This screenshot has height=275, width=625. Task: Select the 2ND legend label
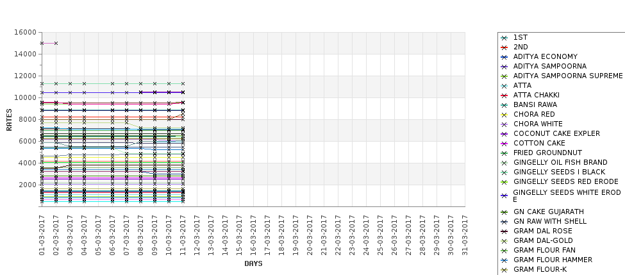click(521, 47)
